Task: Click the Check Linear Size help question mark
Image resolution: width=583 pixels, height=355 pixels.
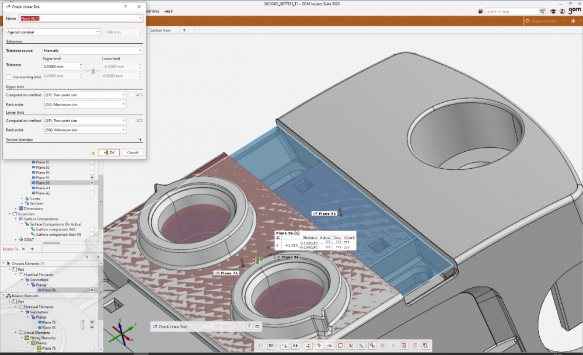Action: (125, 6)
